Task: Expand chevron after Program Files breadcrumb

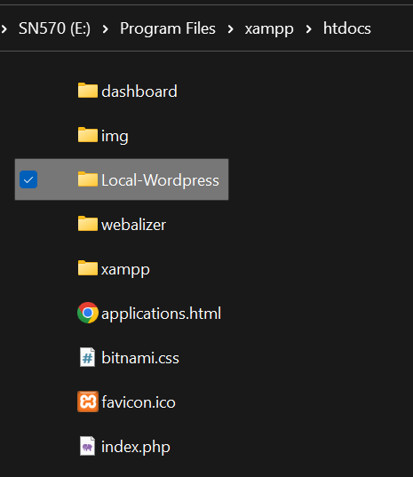Action: click(x=231, y=29)
